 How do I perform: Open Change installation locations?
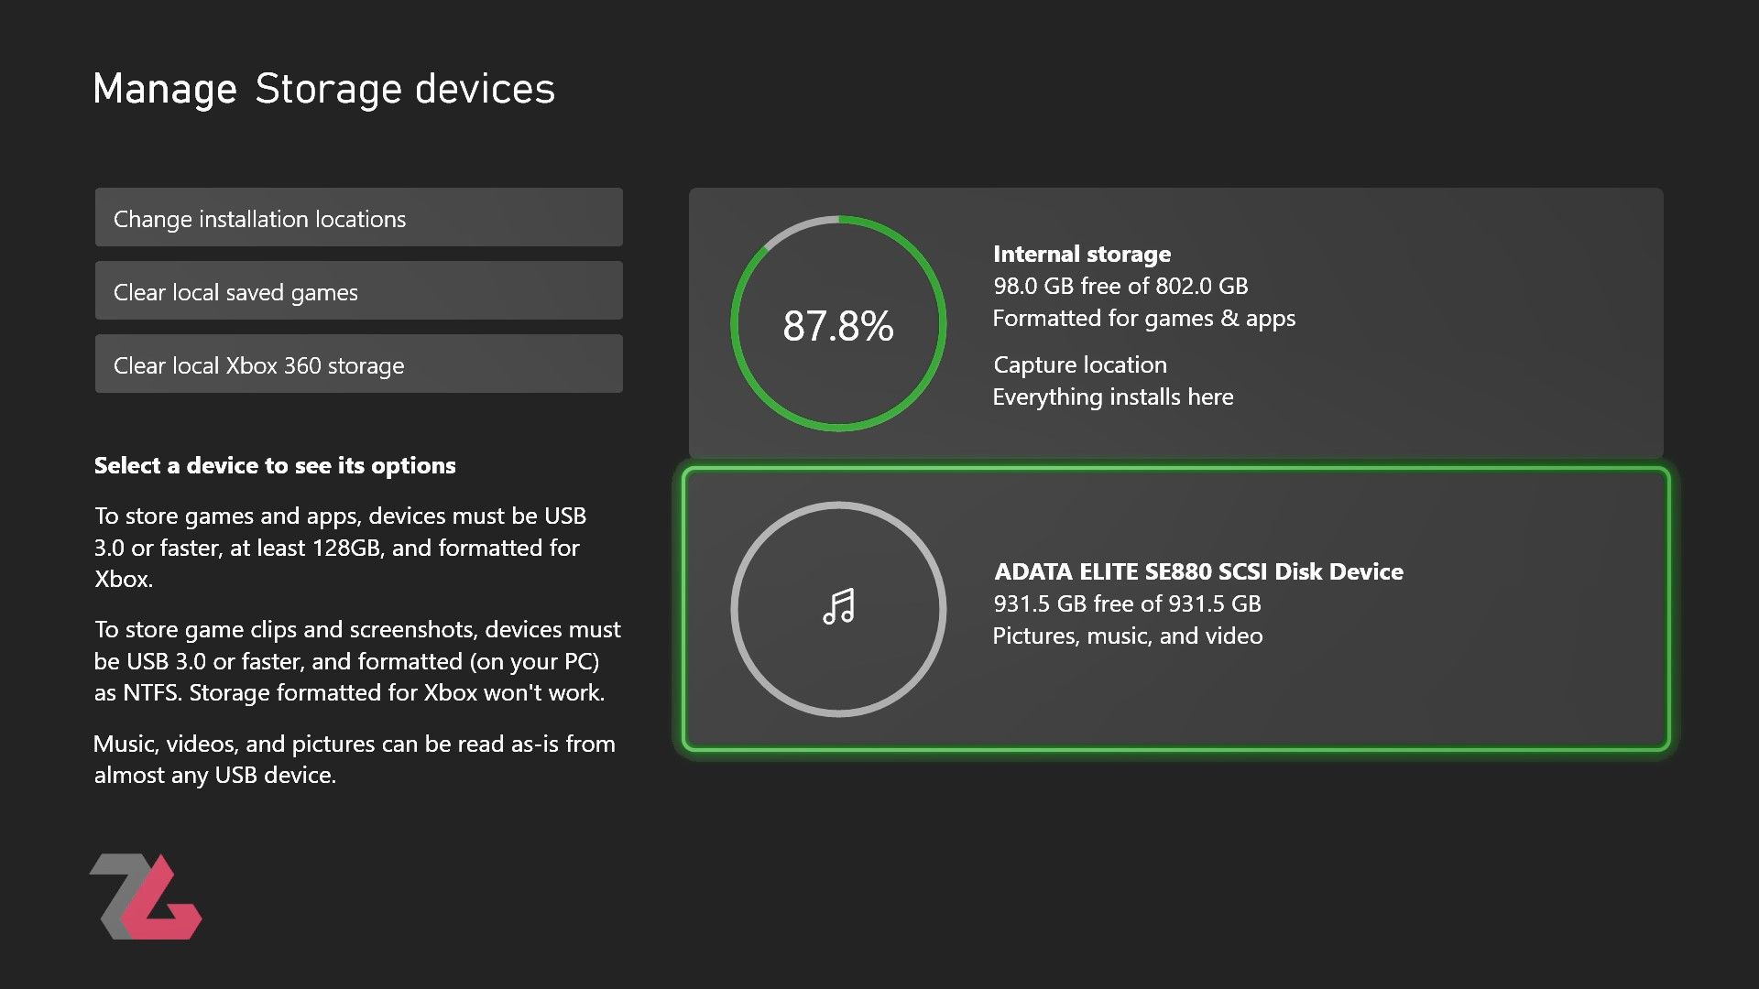pyautogui.click(x=358, y=218)
